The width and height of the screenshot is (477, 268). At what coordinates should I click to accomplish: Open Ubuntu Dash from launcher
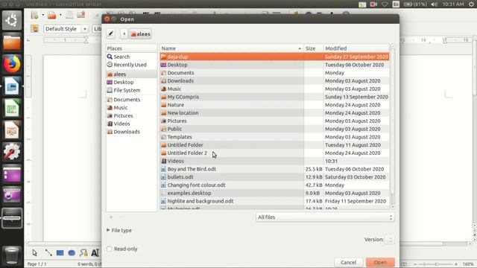pos(12,20)
